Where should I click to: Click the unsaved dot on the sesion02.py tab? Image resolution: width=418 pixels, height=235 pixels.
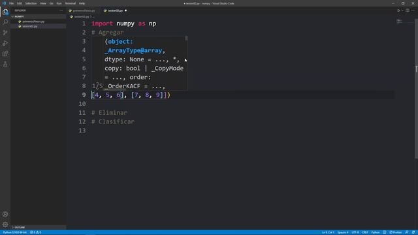click(125, 10)
